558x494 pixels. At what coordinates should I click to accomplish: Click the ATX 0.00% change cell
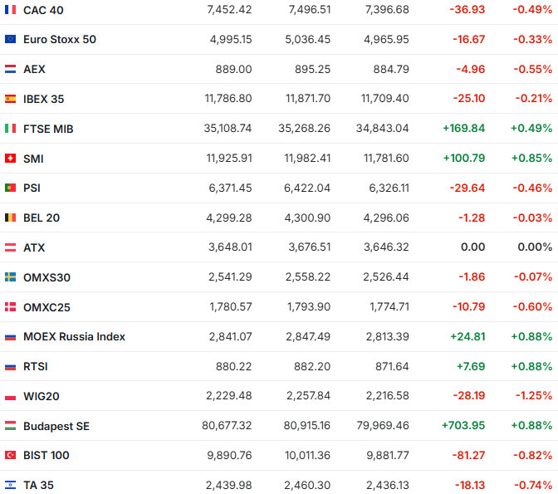534,247
